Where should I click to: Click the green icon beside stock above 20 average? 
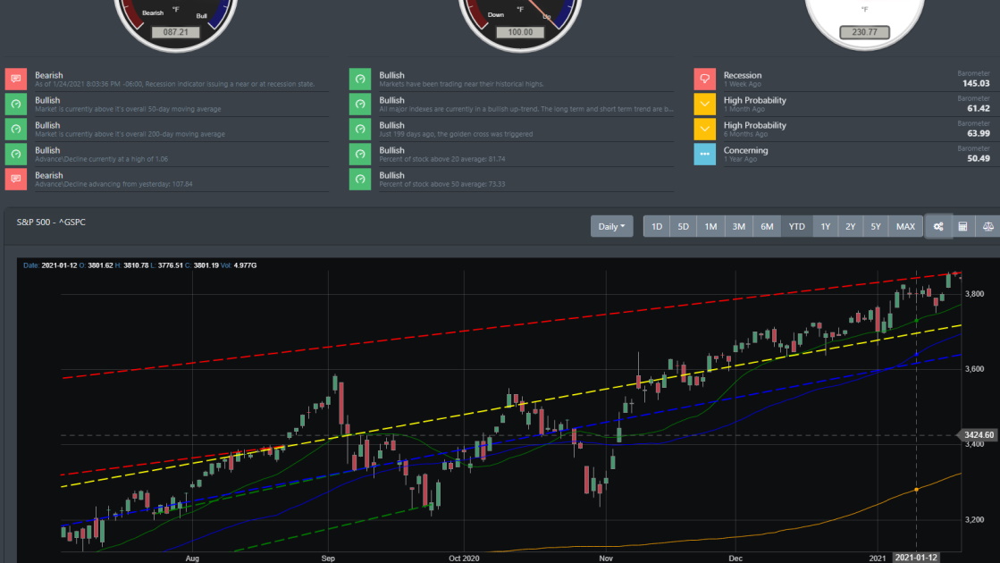pos(360,155)
